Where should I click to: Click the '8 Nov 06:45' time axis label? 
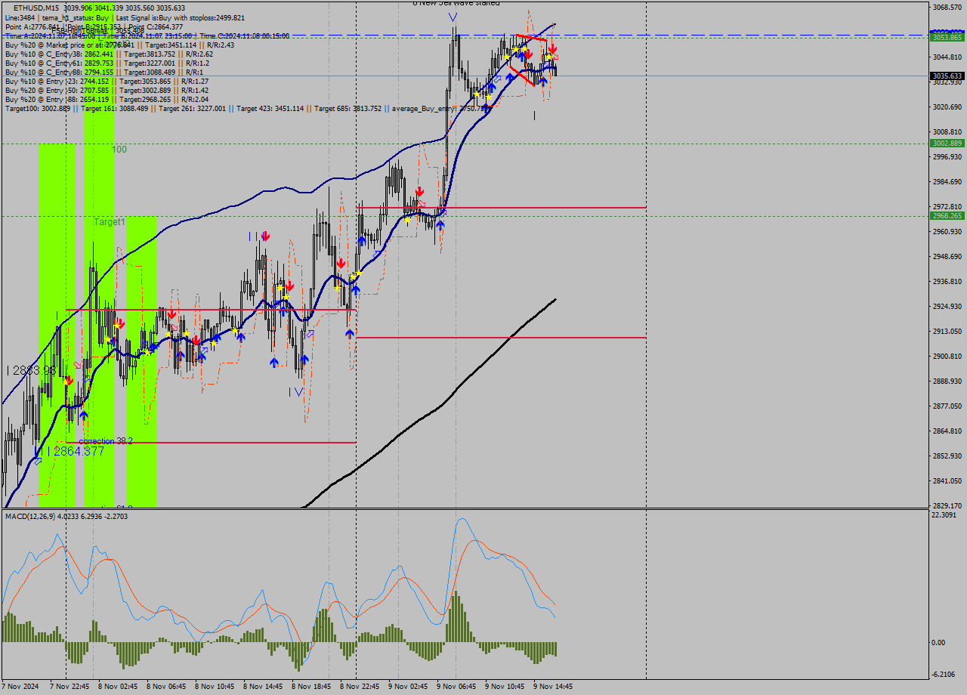pyautogui.click(x=166, y=687)
